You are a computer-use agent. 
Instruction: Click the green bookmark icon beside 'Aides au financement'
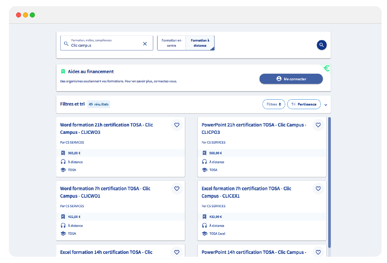coord(63,71)
